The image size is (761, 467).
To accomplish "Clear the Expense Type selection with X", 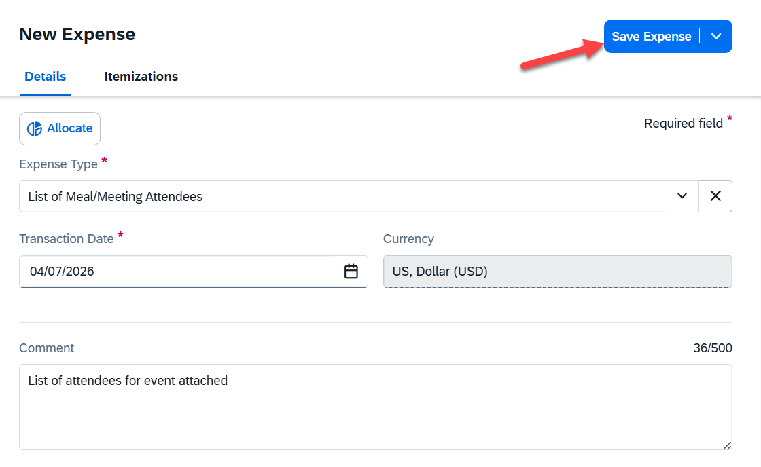I will [715, 196].
